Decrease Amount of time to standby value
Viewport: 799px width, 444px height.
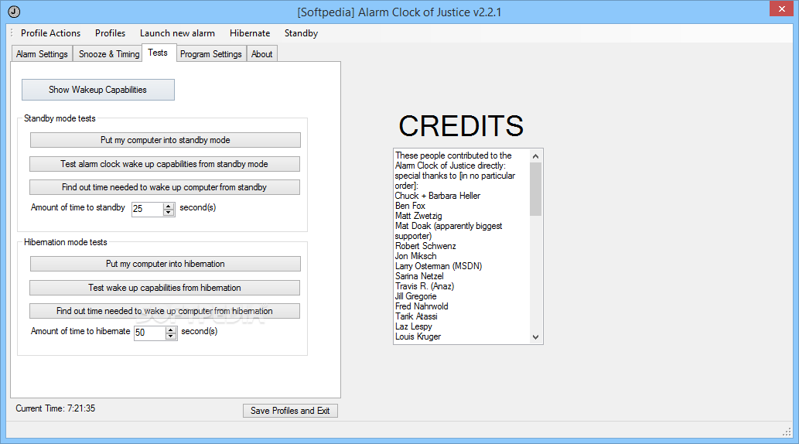click(x=169, y=213)
